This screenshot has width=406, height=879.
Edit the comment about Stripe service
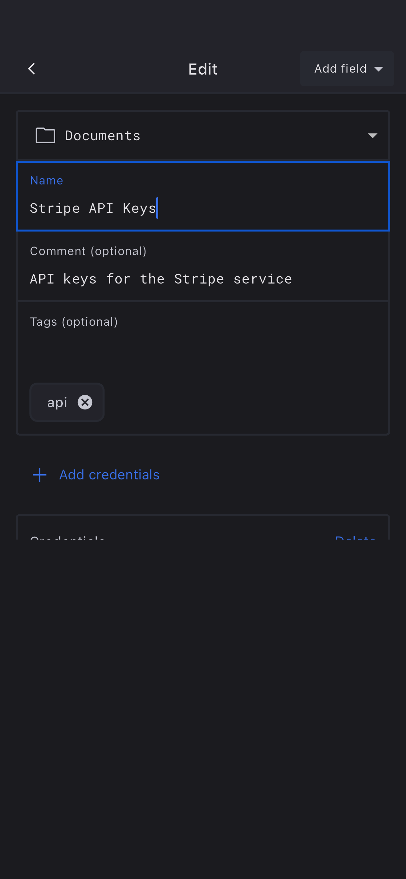point(161,279)
